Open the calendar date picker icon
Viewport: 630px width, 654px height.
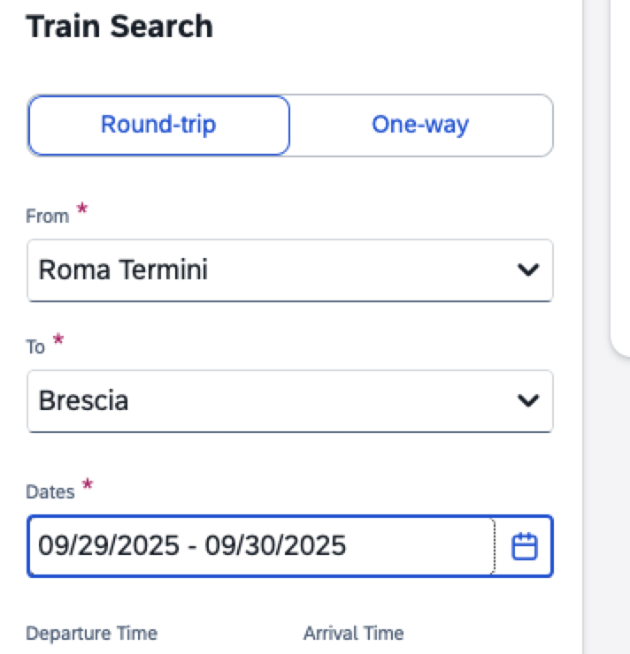[526, 546]
